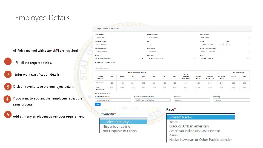The height and width of the screenshot is (148, 263).
Task: Click the blue Save button
Action: coord(98,104)
